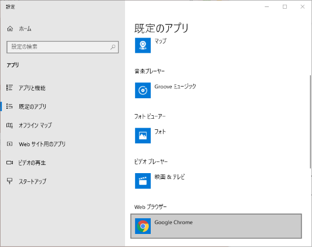Click the Groove ミュージック icon

click(143, 90)
